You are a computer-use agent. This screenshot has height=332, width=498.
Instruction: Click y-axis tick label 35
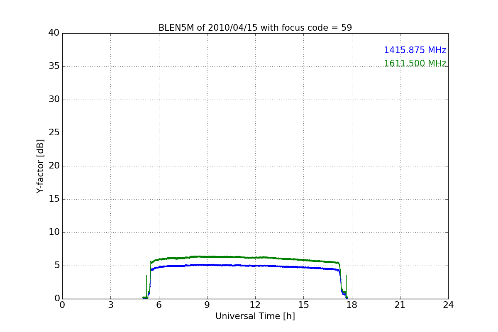[x=54, y=66]
